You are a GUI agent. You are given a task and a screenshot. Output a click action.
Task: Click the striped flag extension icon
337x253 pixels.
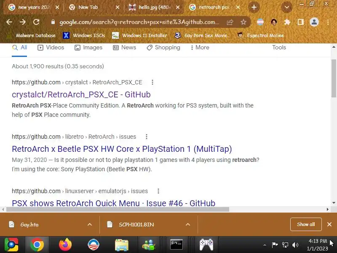click(260, 22)
